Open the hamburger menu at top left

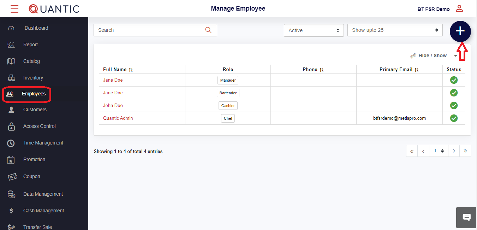pyautogui.click(x=14, y=8)
